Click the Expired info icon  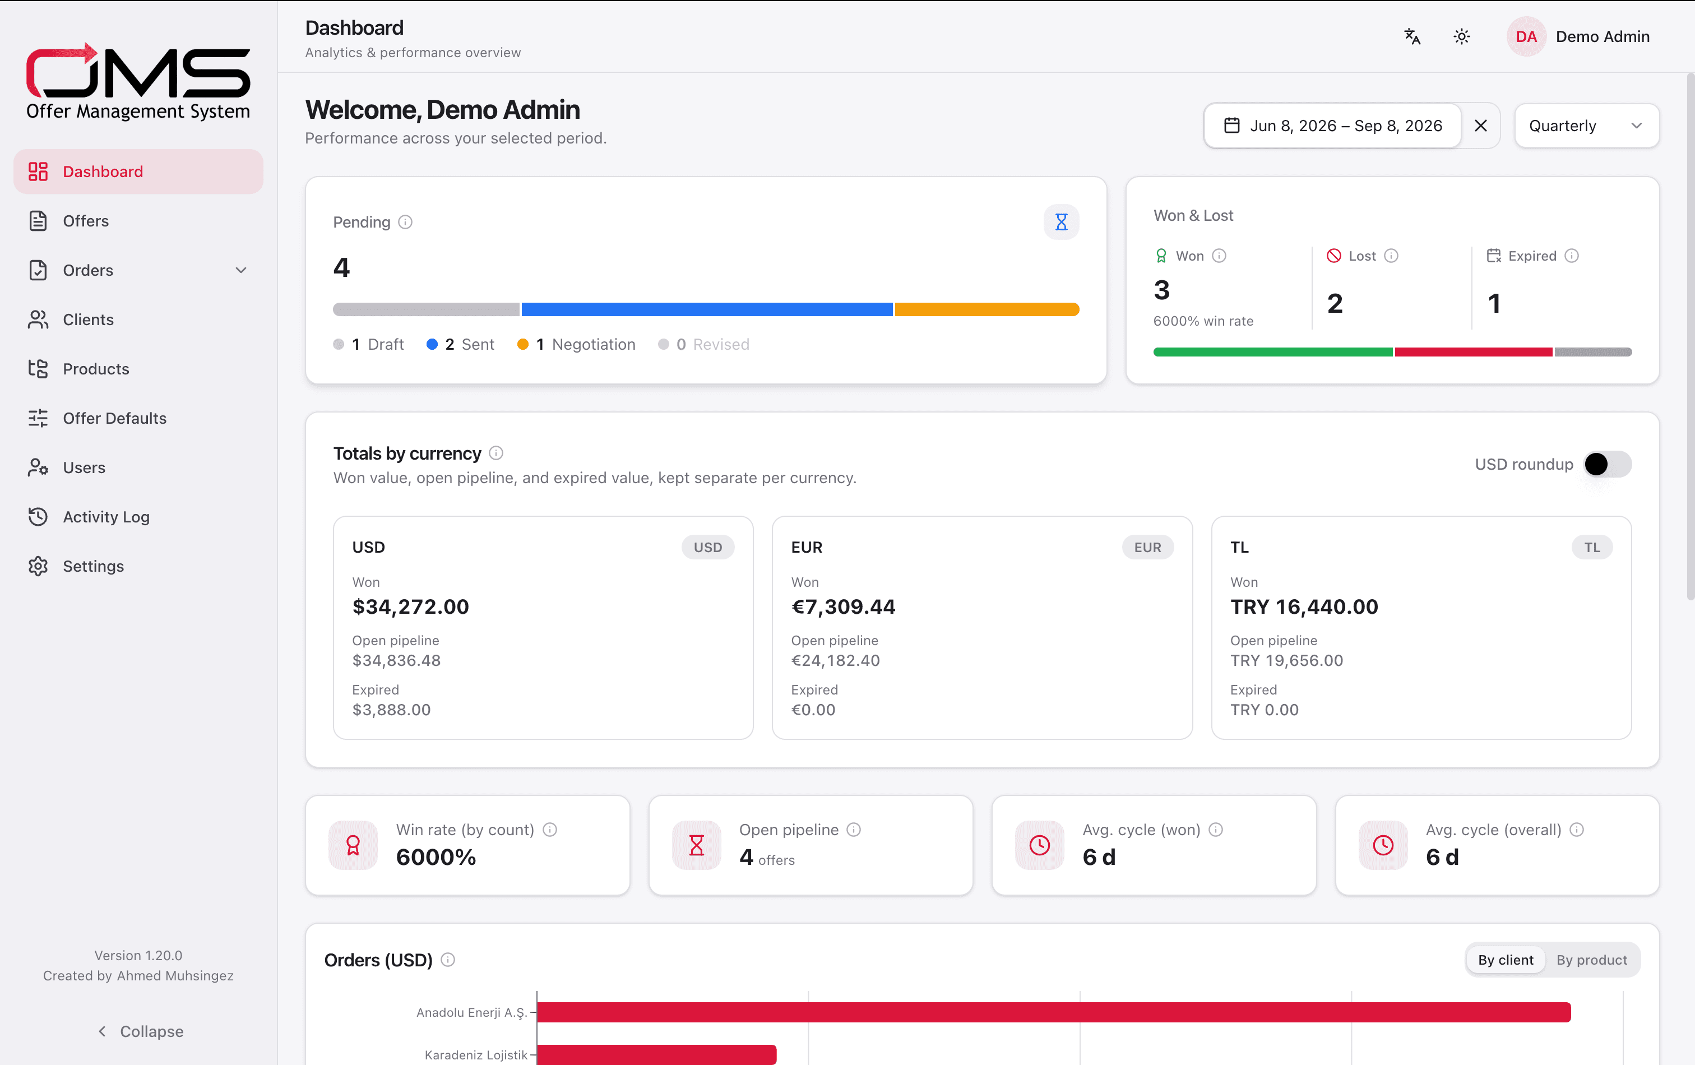click(1572, 256)
